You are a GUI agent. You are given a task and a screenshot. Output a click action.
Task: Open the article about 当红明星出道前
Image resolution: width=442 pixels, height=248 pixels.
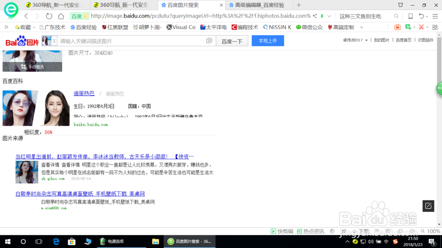tap(105, 157)
